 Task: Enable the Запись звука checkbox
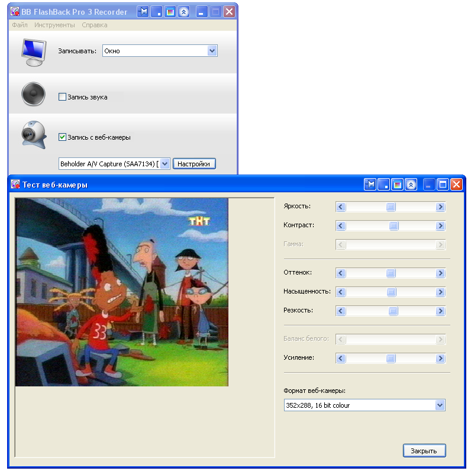(x=62, y=96)
